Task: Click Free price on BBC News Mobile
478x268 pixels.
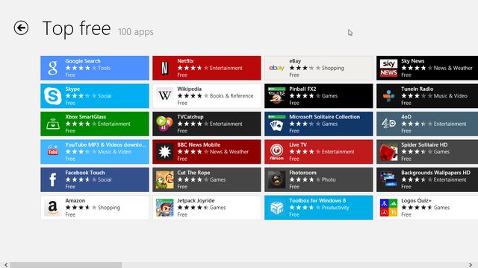Action: [x=182, y=159]
